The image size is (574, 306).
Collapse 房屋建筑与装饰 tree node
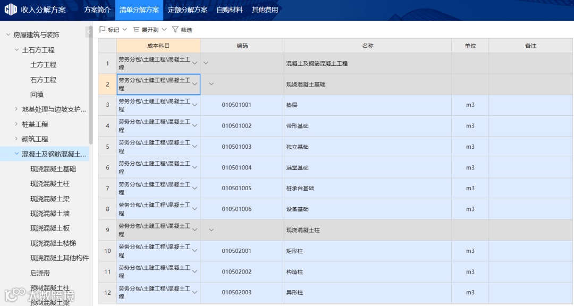pyautogui.click(x=8, y=35)
